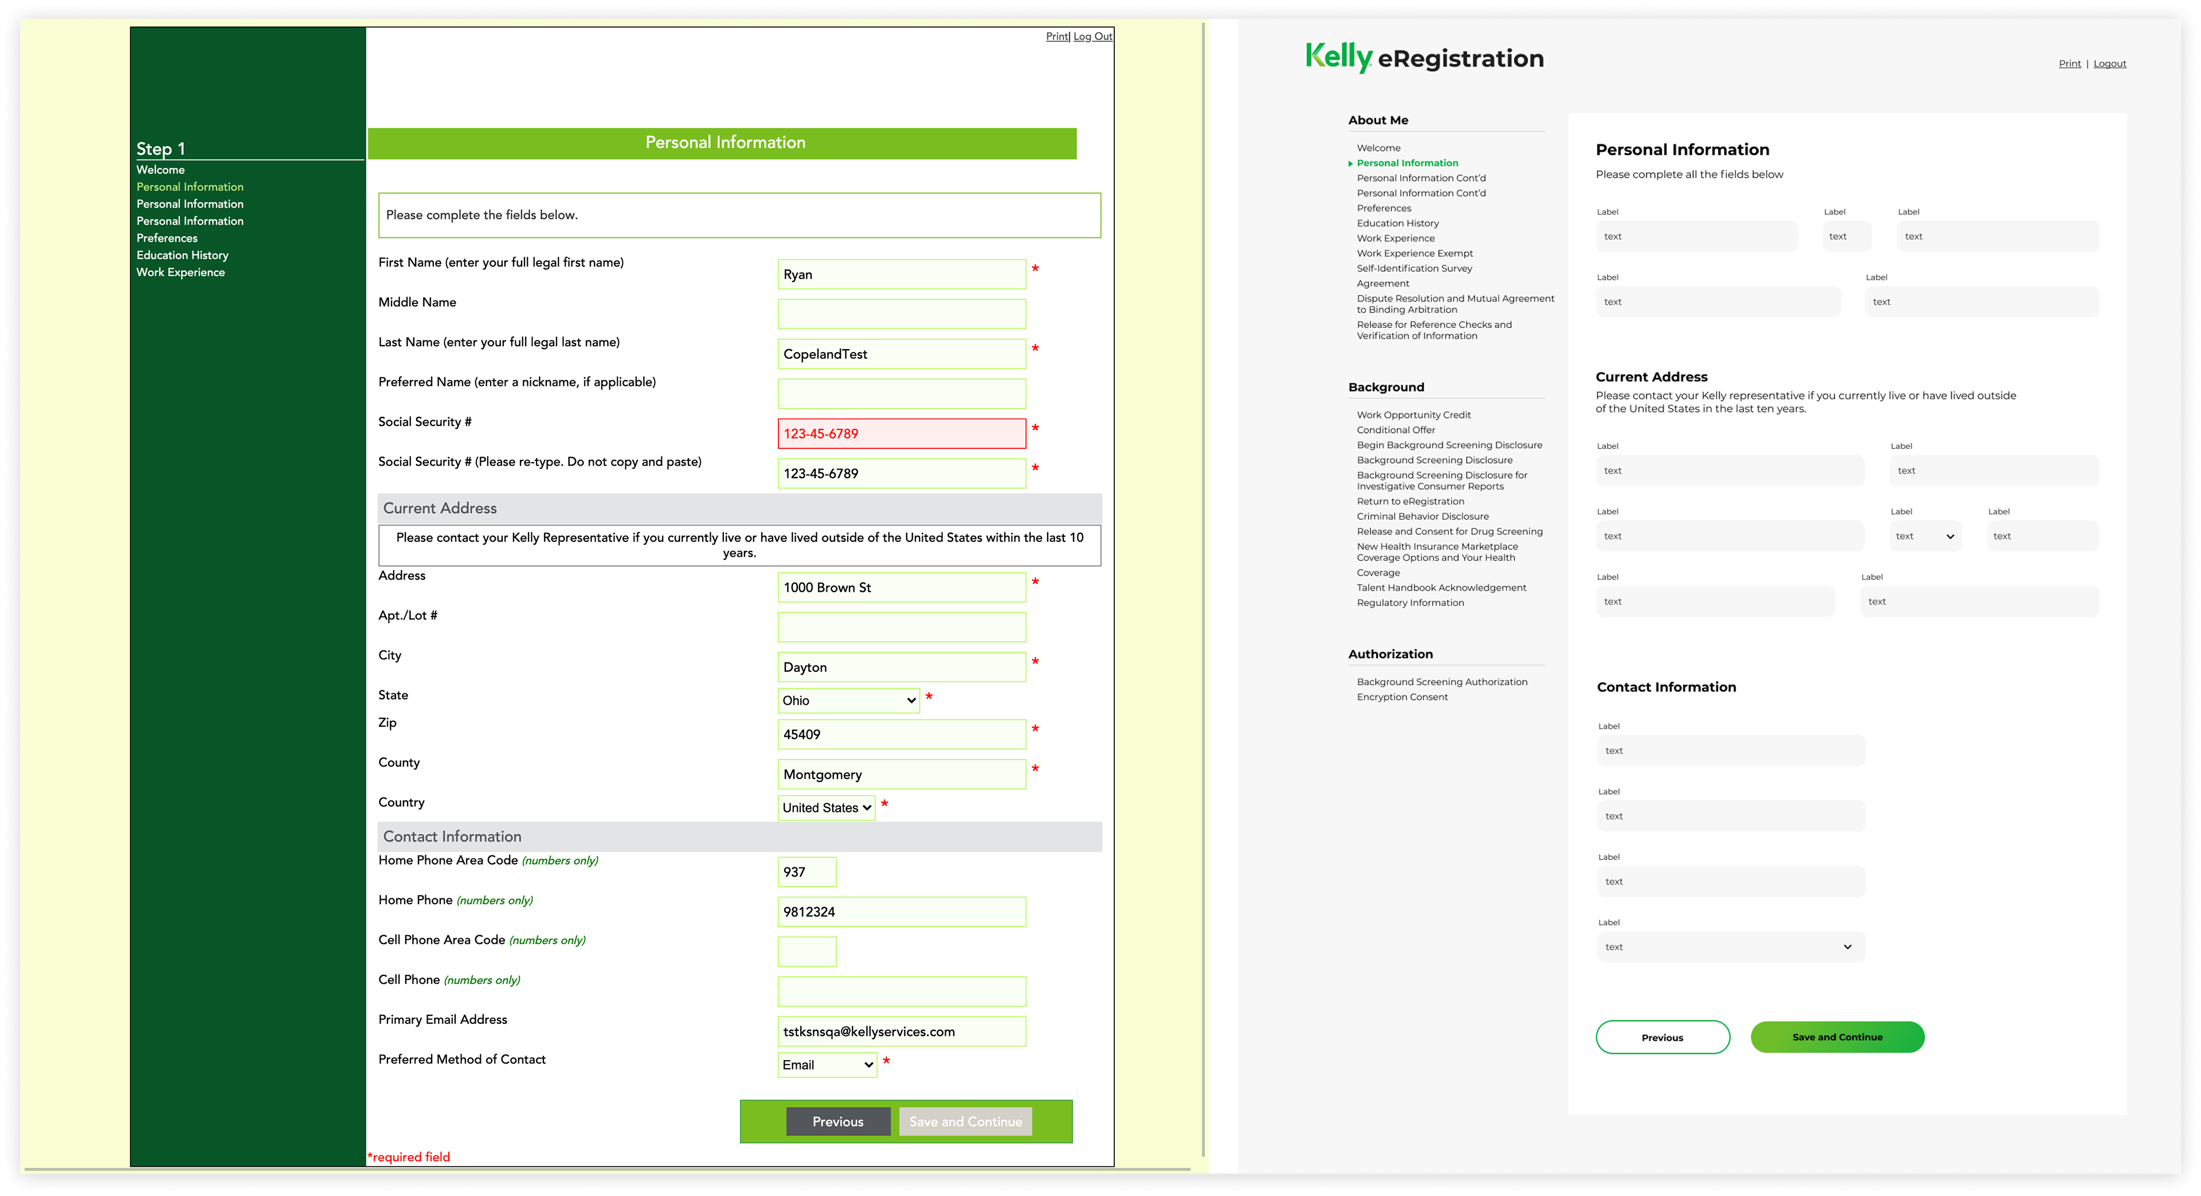The width and height of the screenshot is (2201, 1196).
Task: Select Begin Background Screening Disclosure item
Action: coord(1449,445)
